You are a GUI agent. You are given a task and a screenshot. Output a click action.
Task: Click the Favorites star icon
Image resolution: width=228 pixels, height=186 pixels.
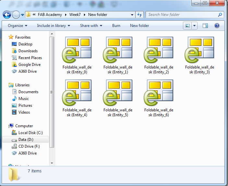point(11,37)
